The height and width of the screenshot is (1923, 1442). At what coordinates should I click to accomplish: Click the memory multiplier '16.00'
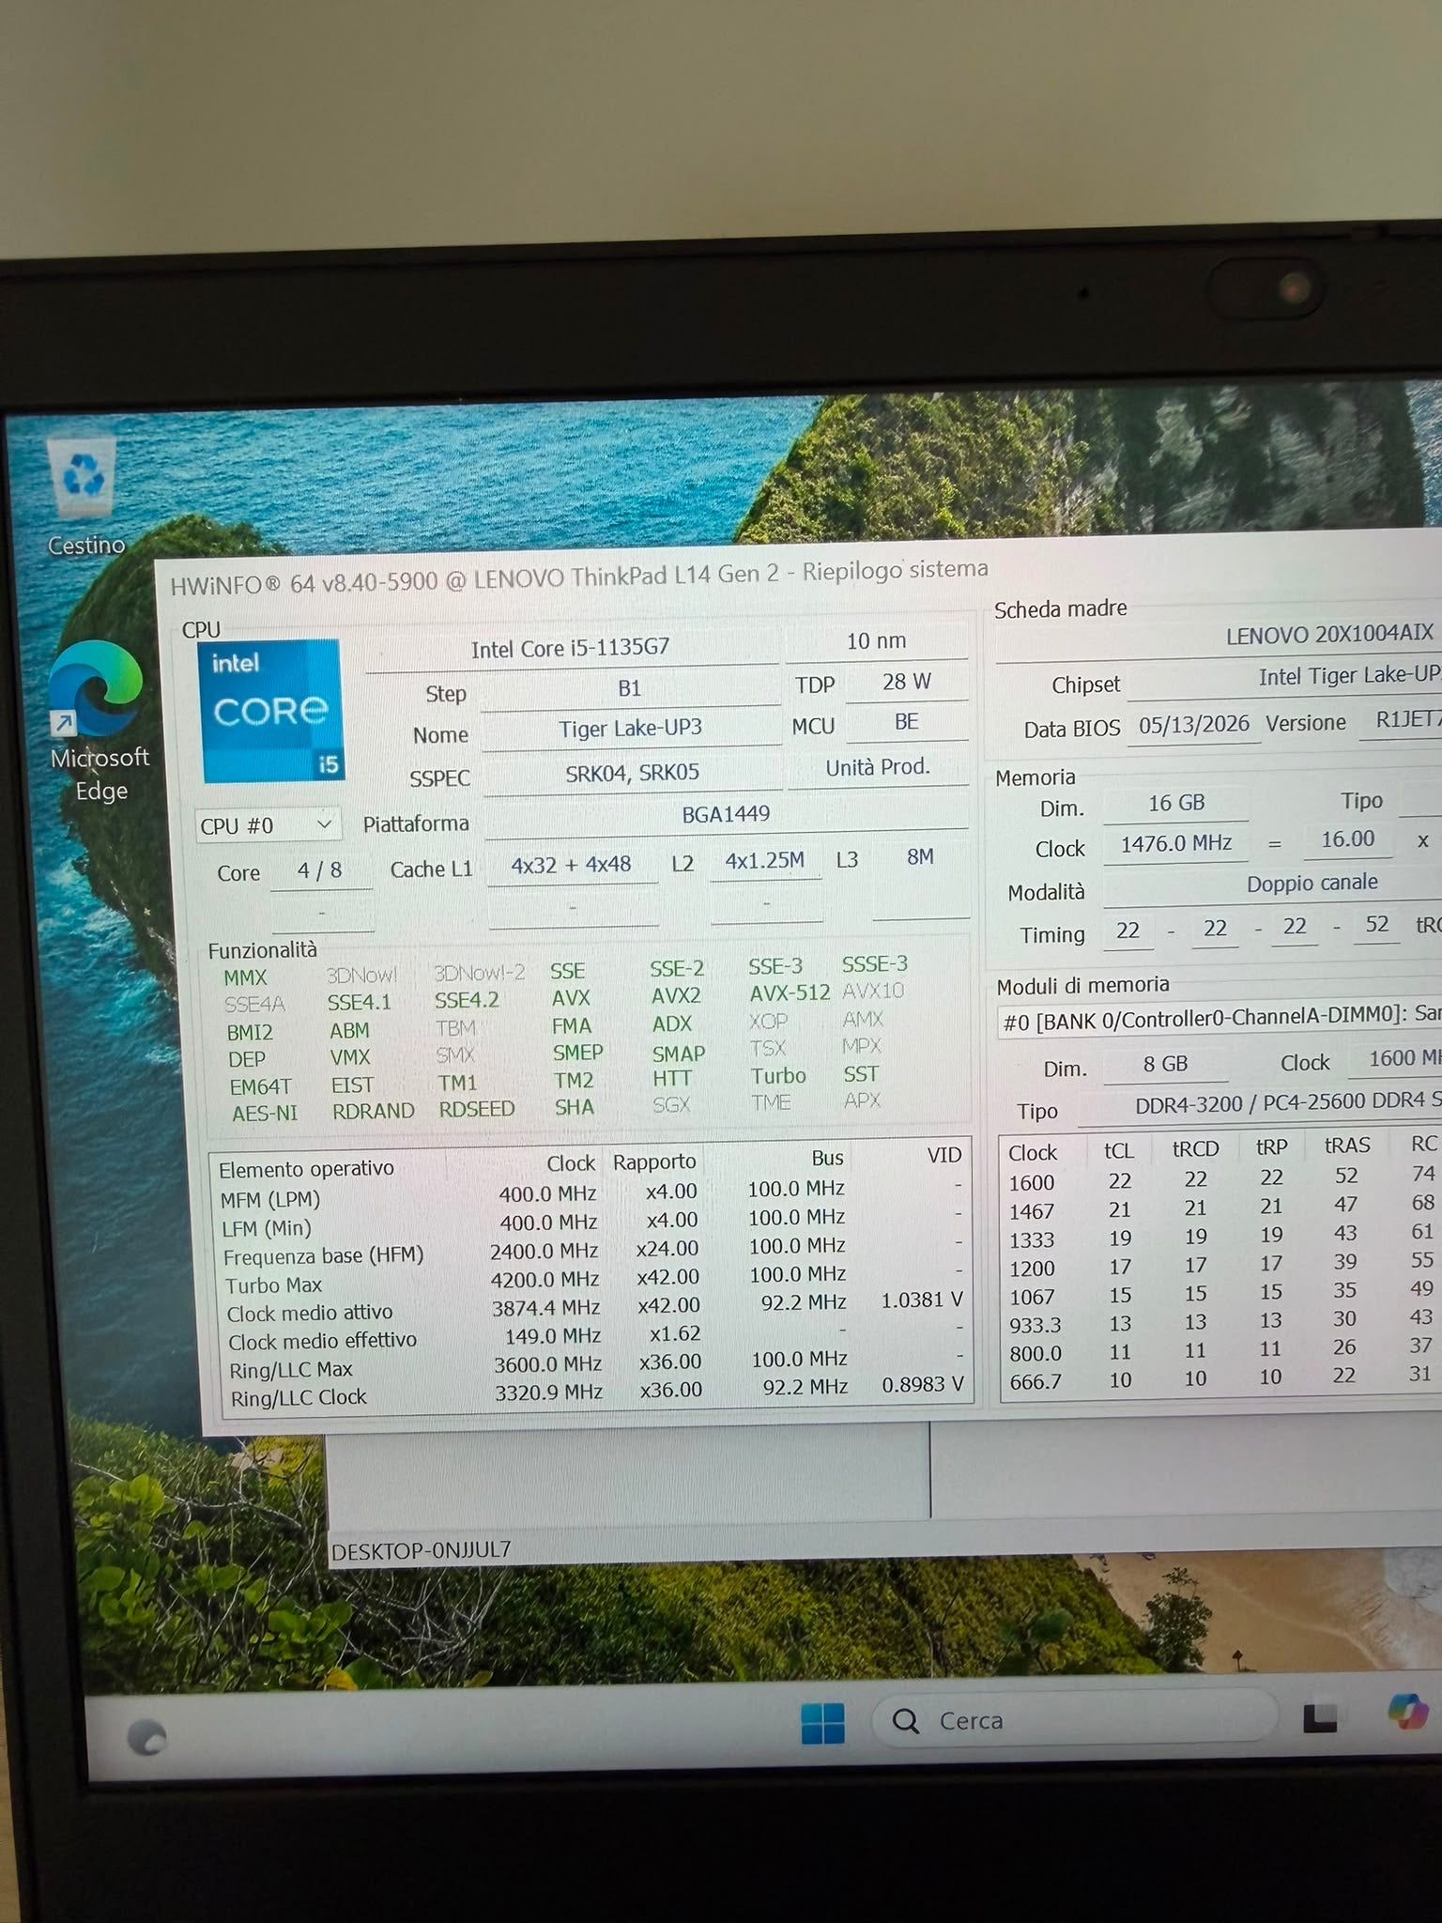point(1347,839)
